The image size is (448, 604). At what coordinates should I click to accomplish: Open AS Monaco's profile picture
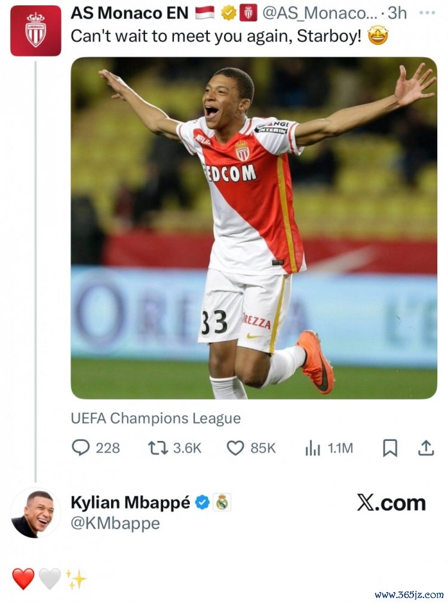[35, 30]
